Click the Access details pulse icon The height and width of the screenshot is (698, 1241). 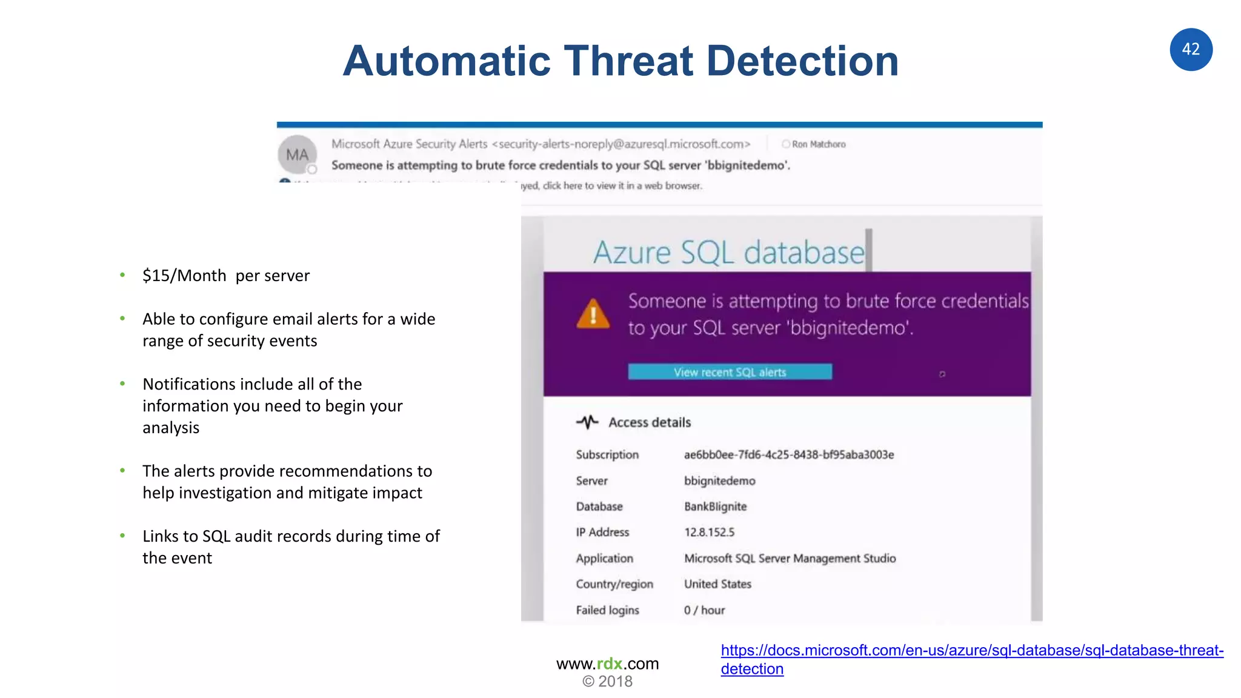click(x=587, y=422)
